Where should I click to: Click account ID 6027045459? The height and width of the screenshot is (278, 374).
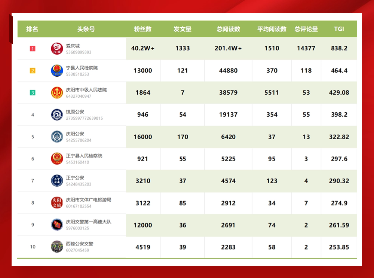[77, 250]
